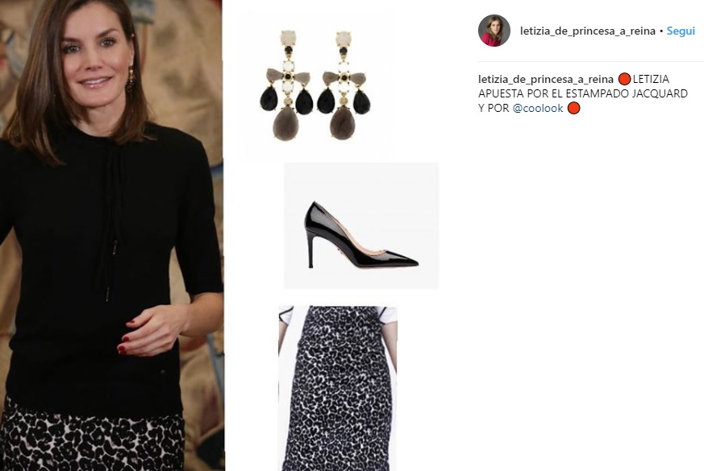This screenshot has height=471, width=704.
Task: Open the @coolook mention link
Action: [x=537, y=108]
